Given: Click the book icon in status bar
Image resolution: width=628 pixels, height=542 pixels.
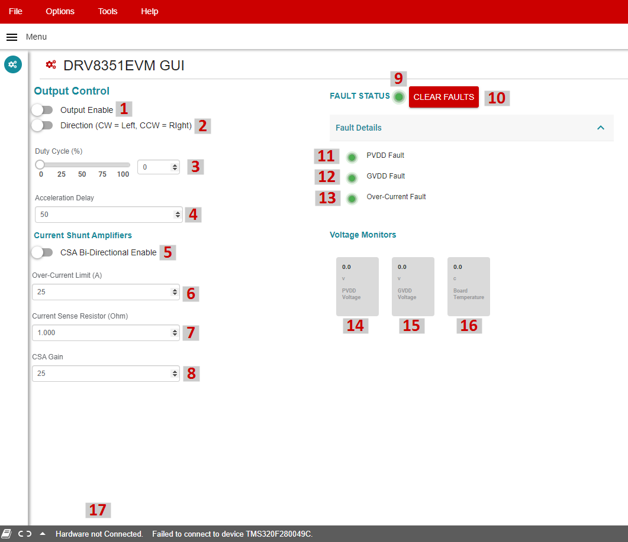Looking at the screenshot, I should [7, 534].
